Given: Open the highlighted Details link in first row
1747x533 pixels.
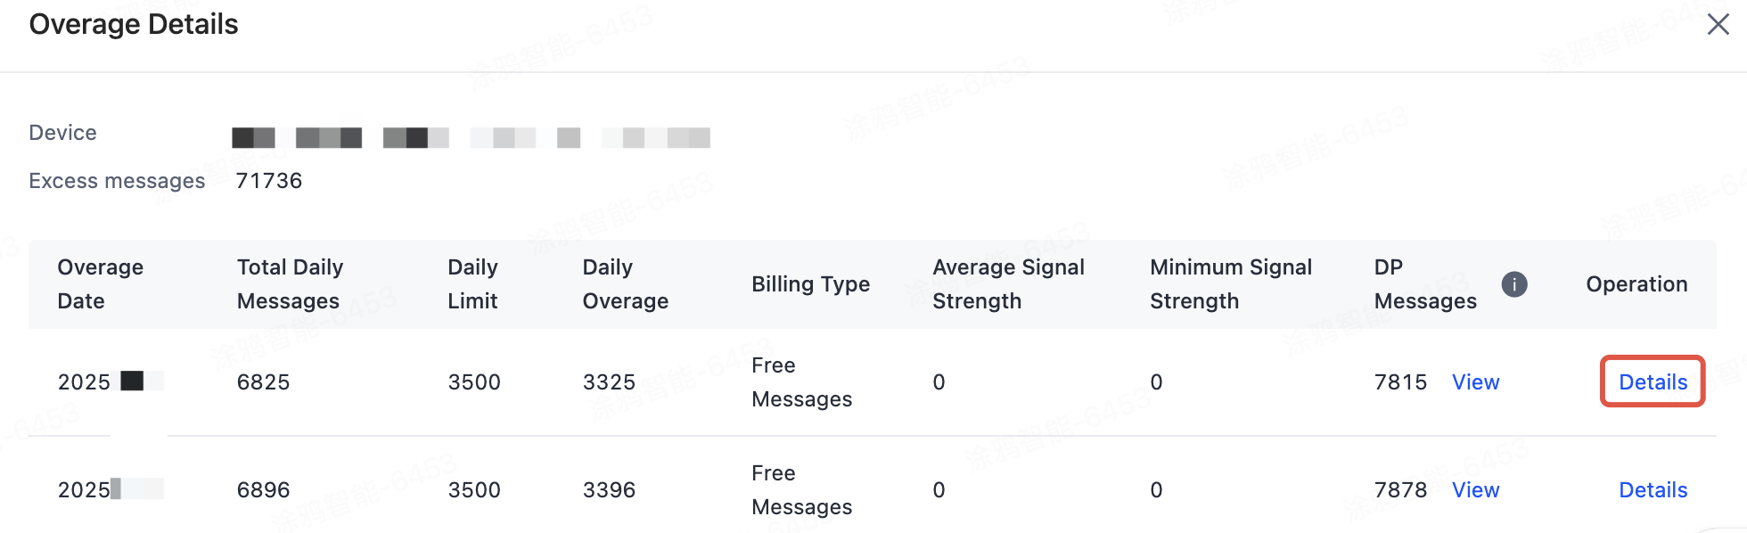Looking at the screenshot, I should (x=1653, y=382).
